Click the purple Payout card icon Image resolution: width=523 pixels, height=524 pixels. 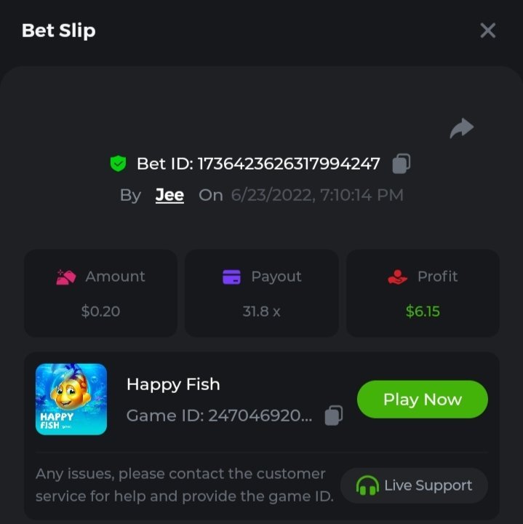pos(231,277)
